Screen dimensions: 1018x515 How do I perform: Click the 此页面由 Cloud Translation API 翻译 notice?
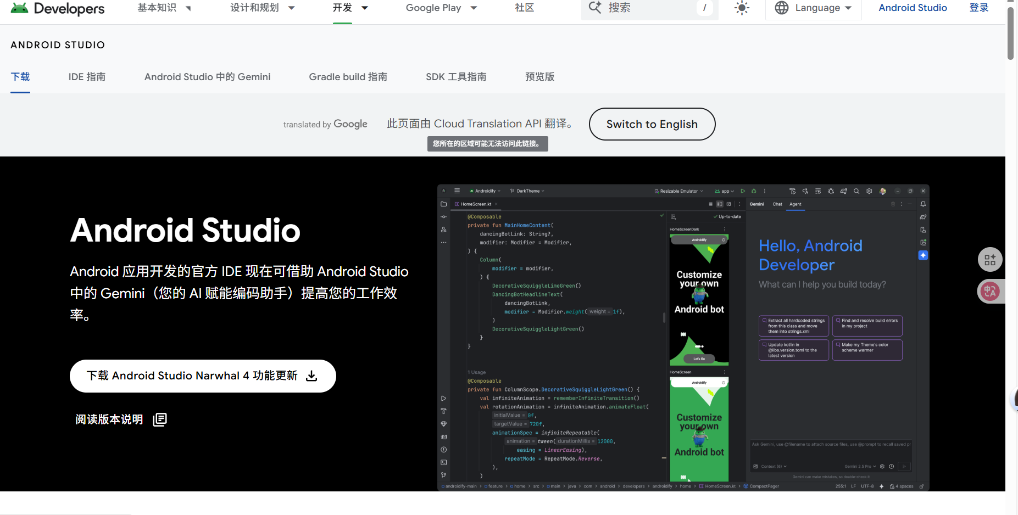(480, 124)
